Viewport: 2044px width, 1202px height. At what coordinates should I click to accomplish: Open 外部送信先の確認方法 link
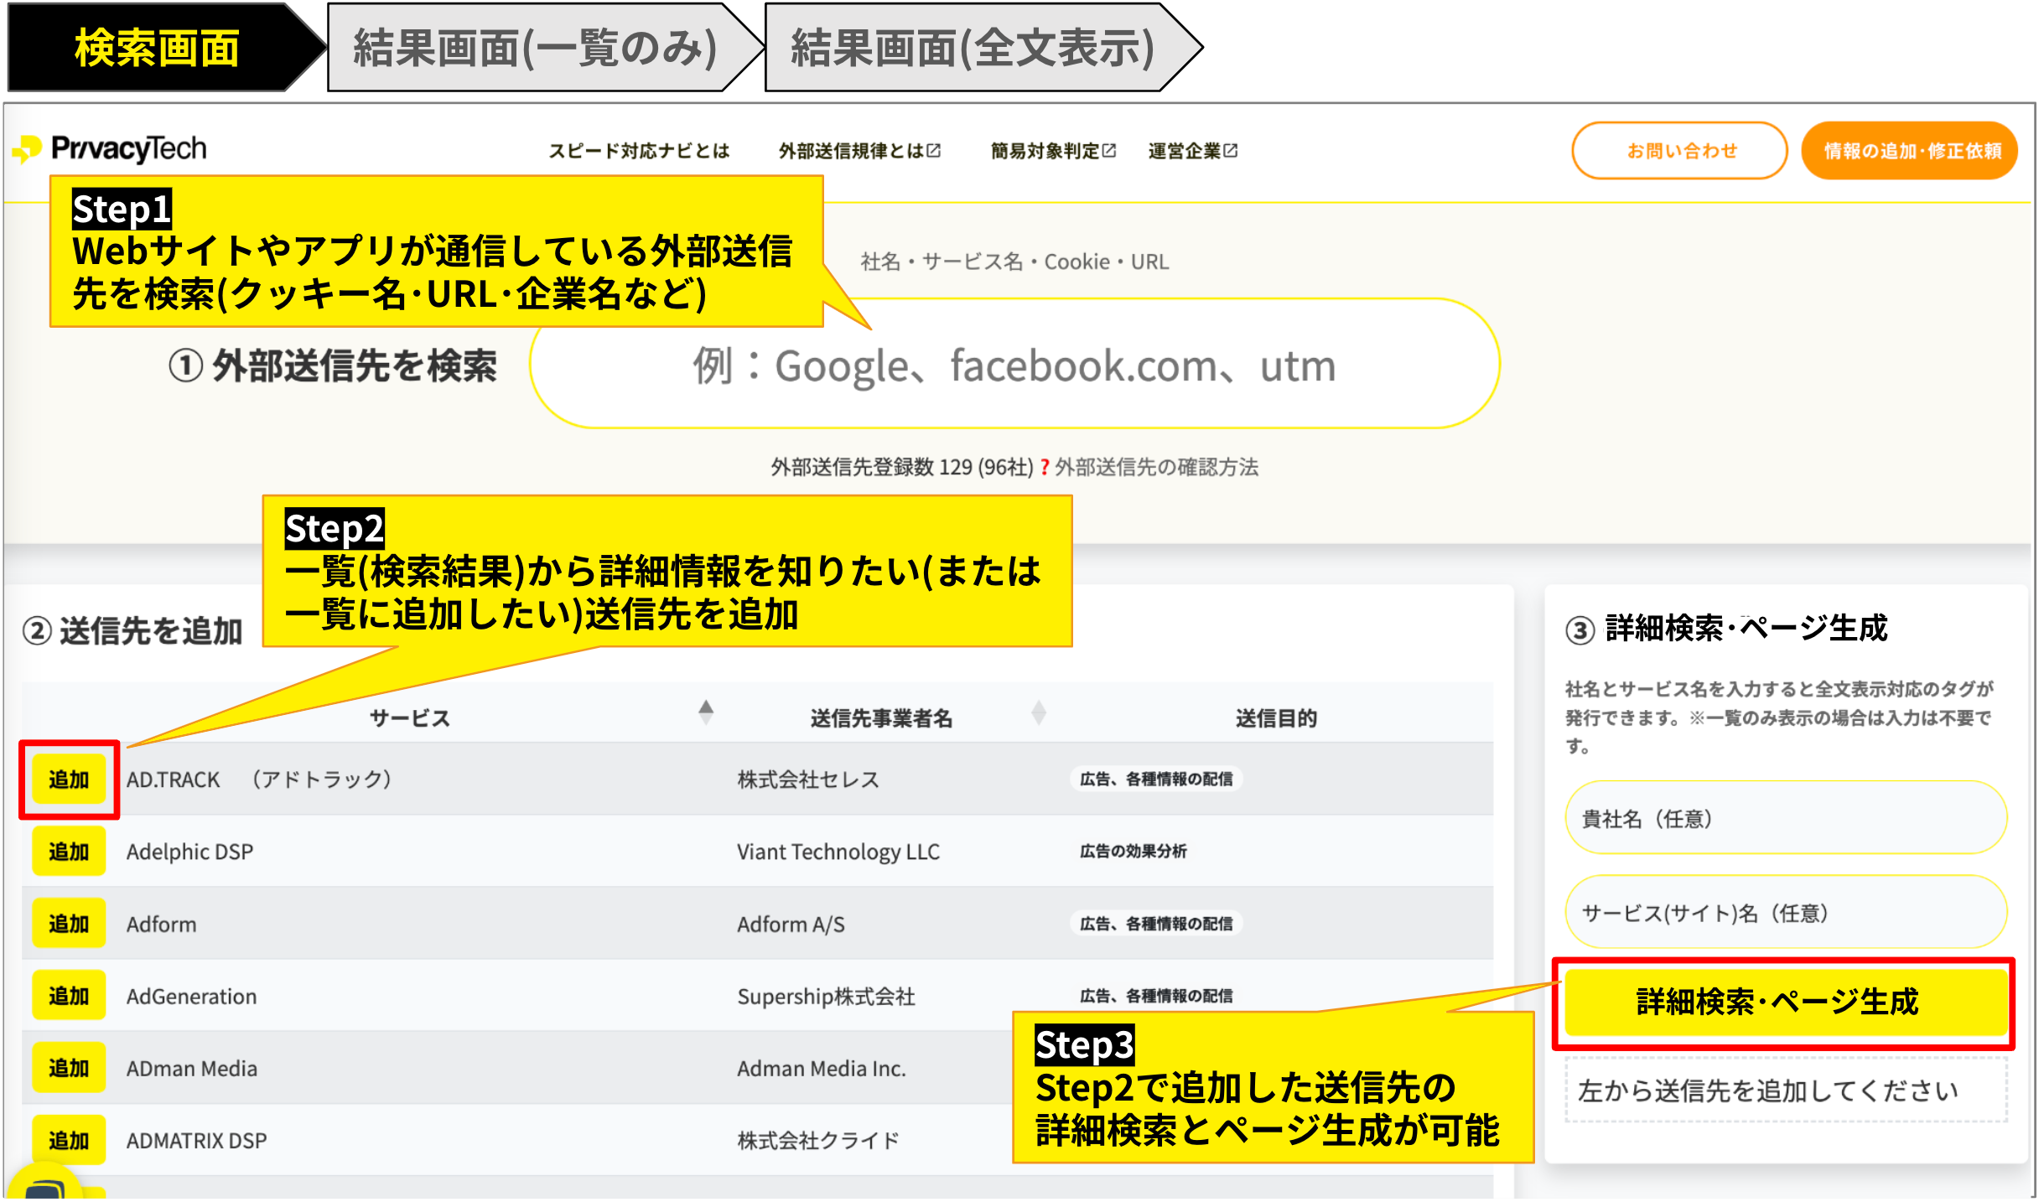tap(1156, 468)
